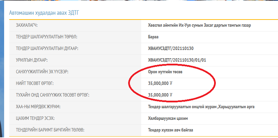Screen dimensions: 278x138
Task: Select the customer name 'Хөвсгөл аймгийн Их-Уул сумын' value
Action: pos(200,25)
